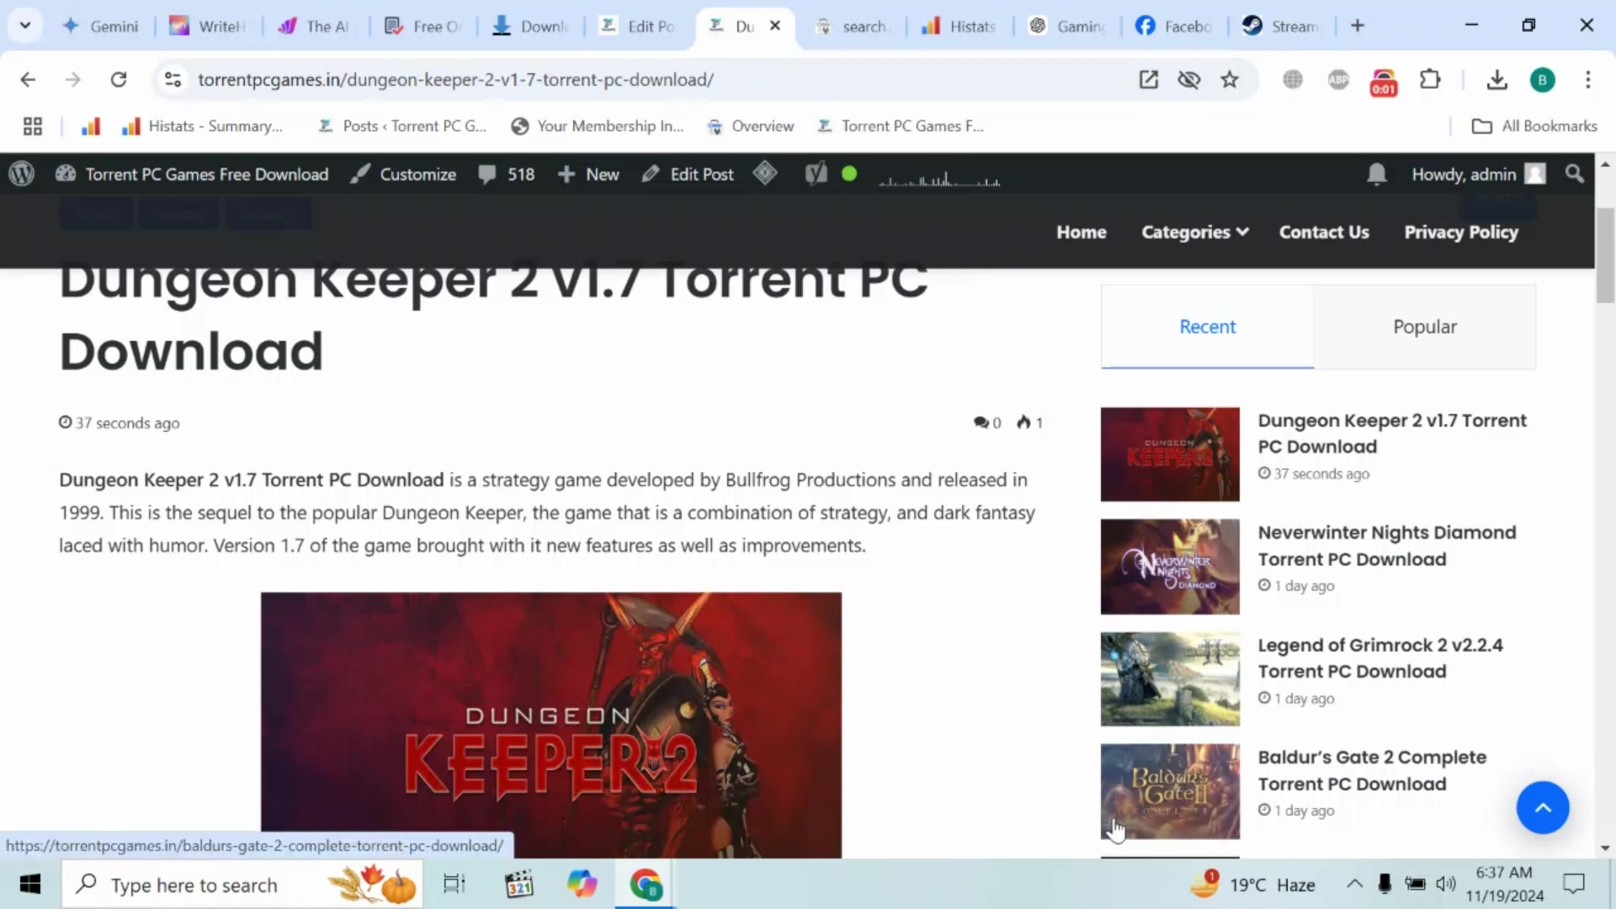The height and width of the screenshot is (909, 1616).
Task: Open the browser extensions puzzle icon
Action: (1430, 79)
